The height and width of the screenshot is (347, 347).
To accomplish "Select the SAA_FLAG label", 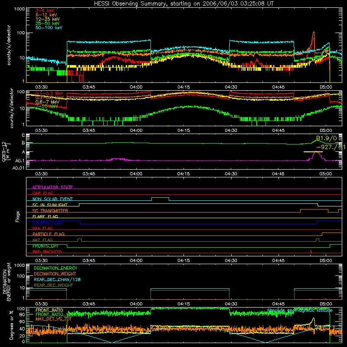I will point(43,228).
